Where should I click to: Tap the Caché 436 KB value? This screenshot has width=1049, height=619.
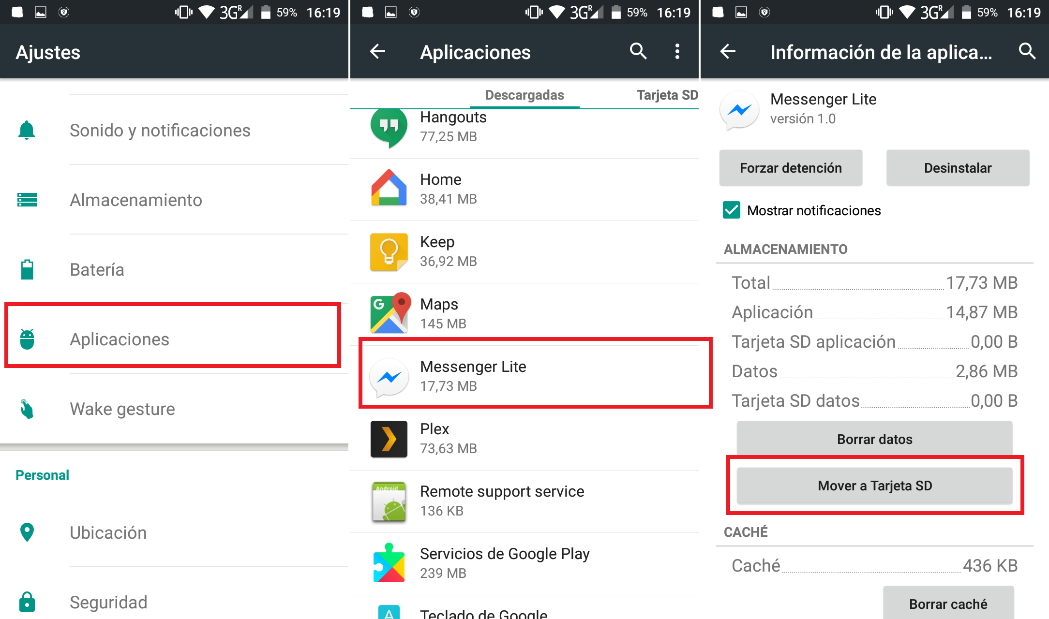(x=990, y=565)
